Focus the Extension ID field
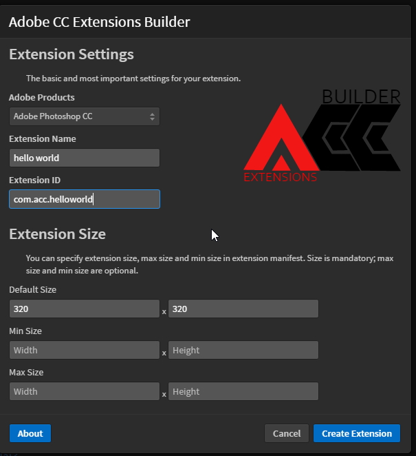Screen dimensions: 416x456 pos(85,199)
